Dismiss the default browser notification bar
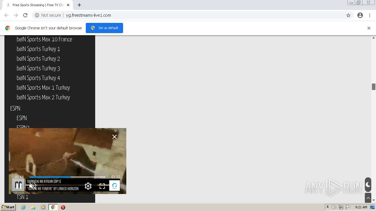Screen dimensions: 376x211 coord(369,28)
